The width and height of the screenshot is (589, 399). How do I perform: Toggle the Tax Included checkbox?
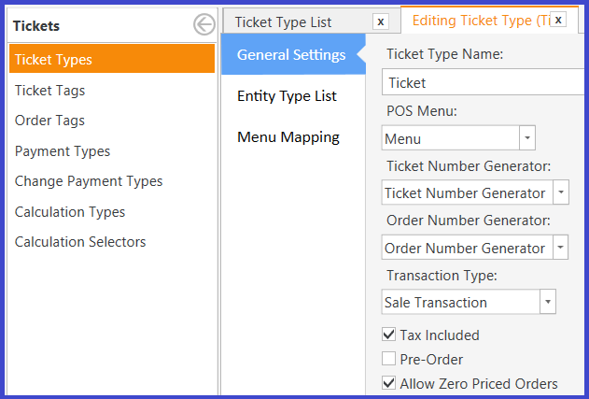pos(389,335)
